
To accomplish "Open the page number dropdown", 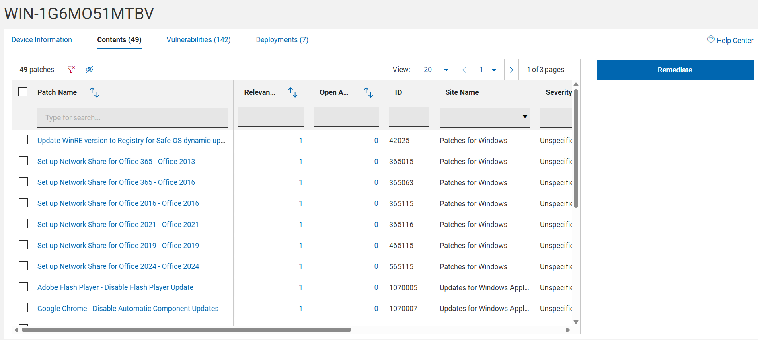I will click(x=493, y=70).
